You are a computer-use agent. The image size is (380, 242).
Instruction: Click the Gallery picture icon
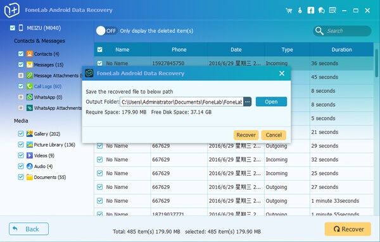30,134
